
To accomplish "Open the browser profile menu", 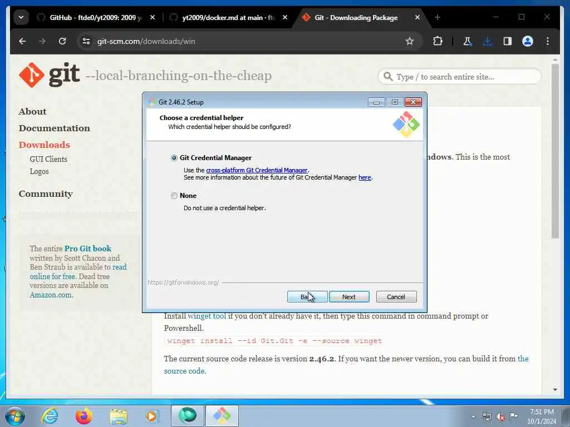I will pyautogui.click(x=528, y=41).
